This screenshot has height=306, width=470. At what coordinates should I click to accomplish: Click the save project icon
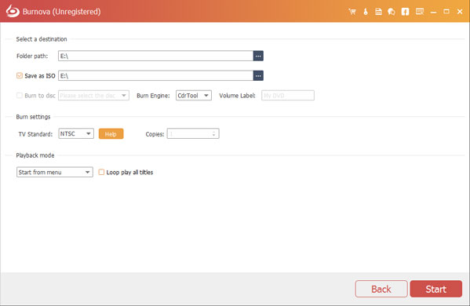378,12
